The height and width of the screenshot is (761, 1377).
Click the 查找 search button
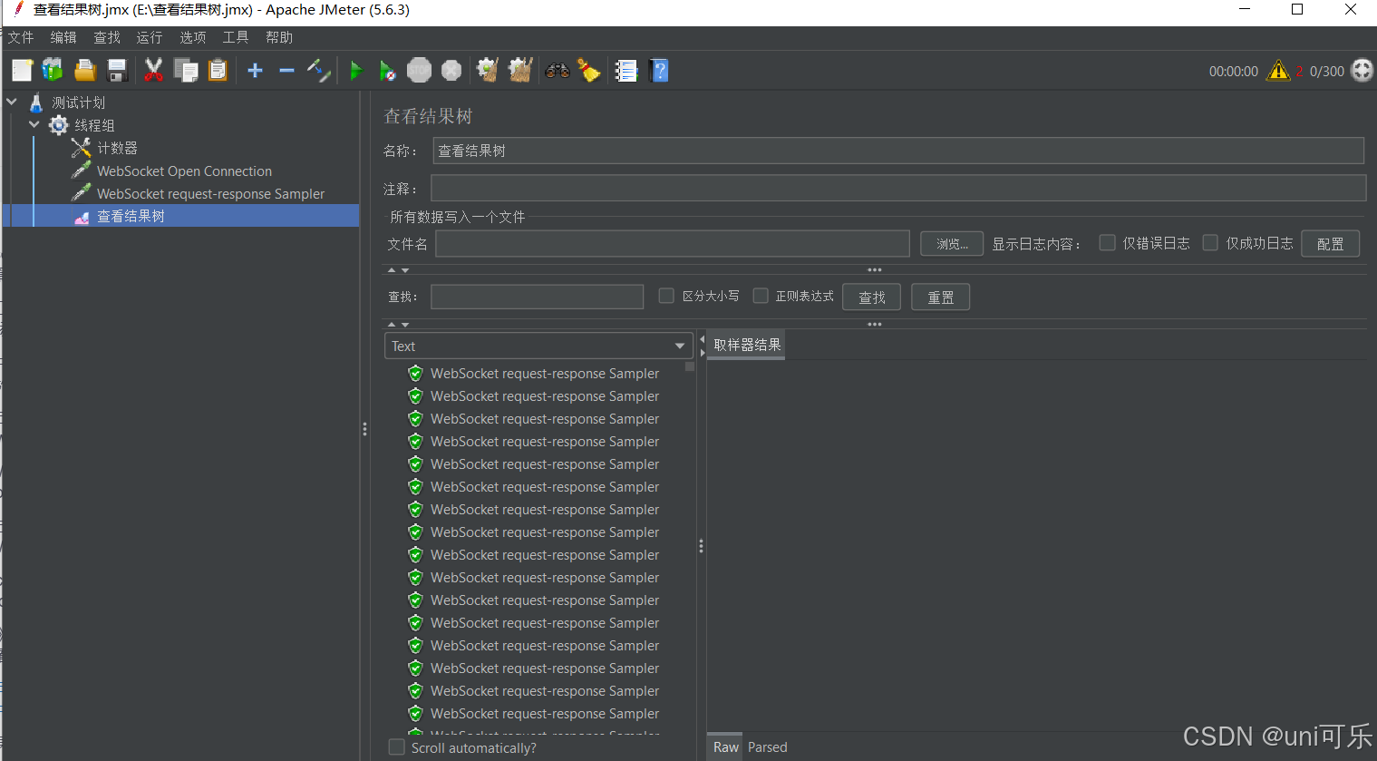click(871, 297)
